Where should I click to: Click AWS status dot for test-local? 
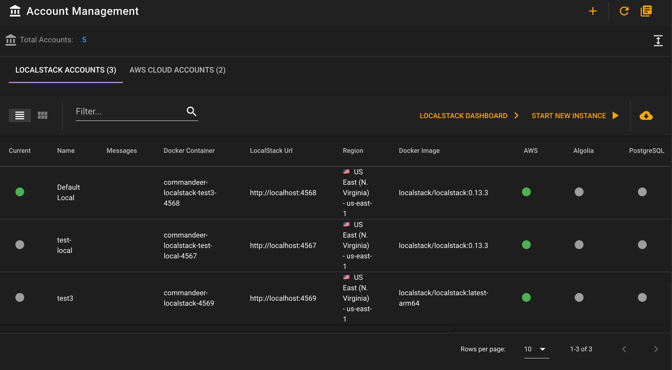[x=526, y=245]
